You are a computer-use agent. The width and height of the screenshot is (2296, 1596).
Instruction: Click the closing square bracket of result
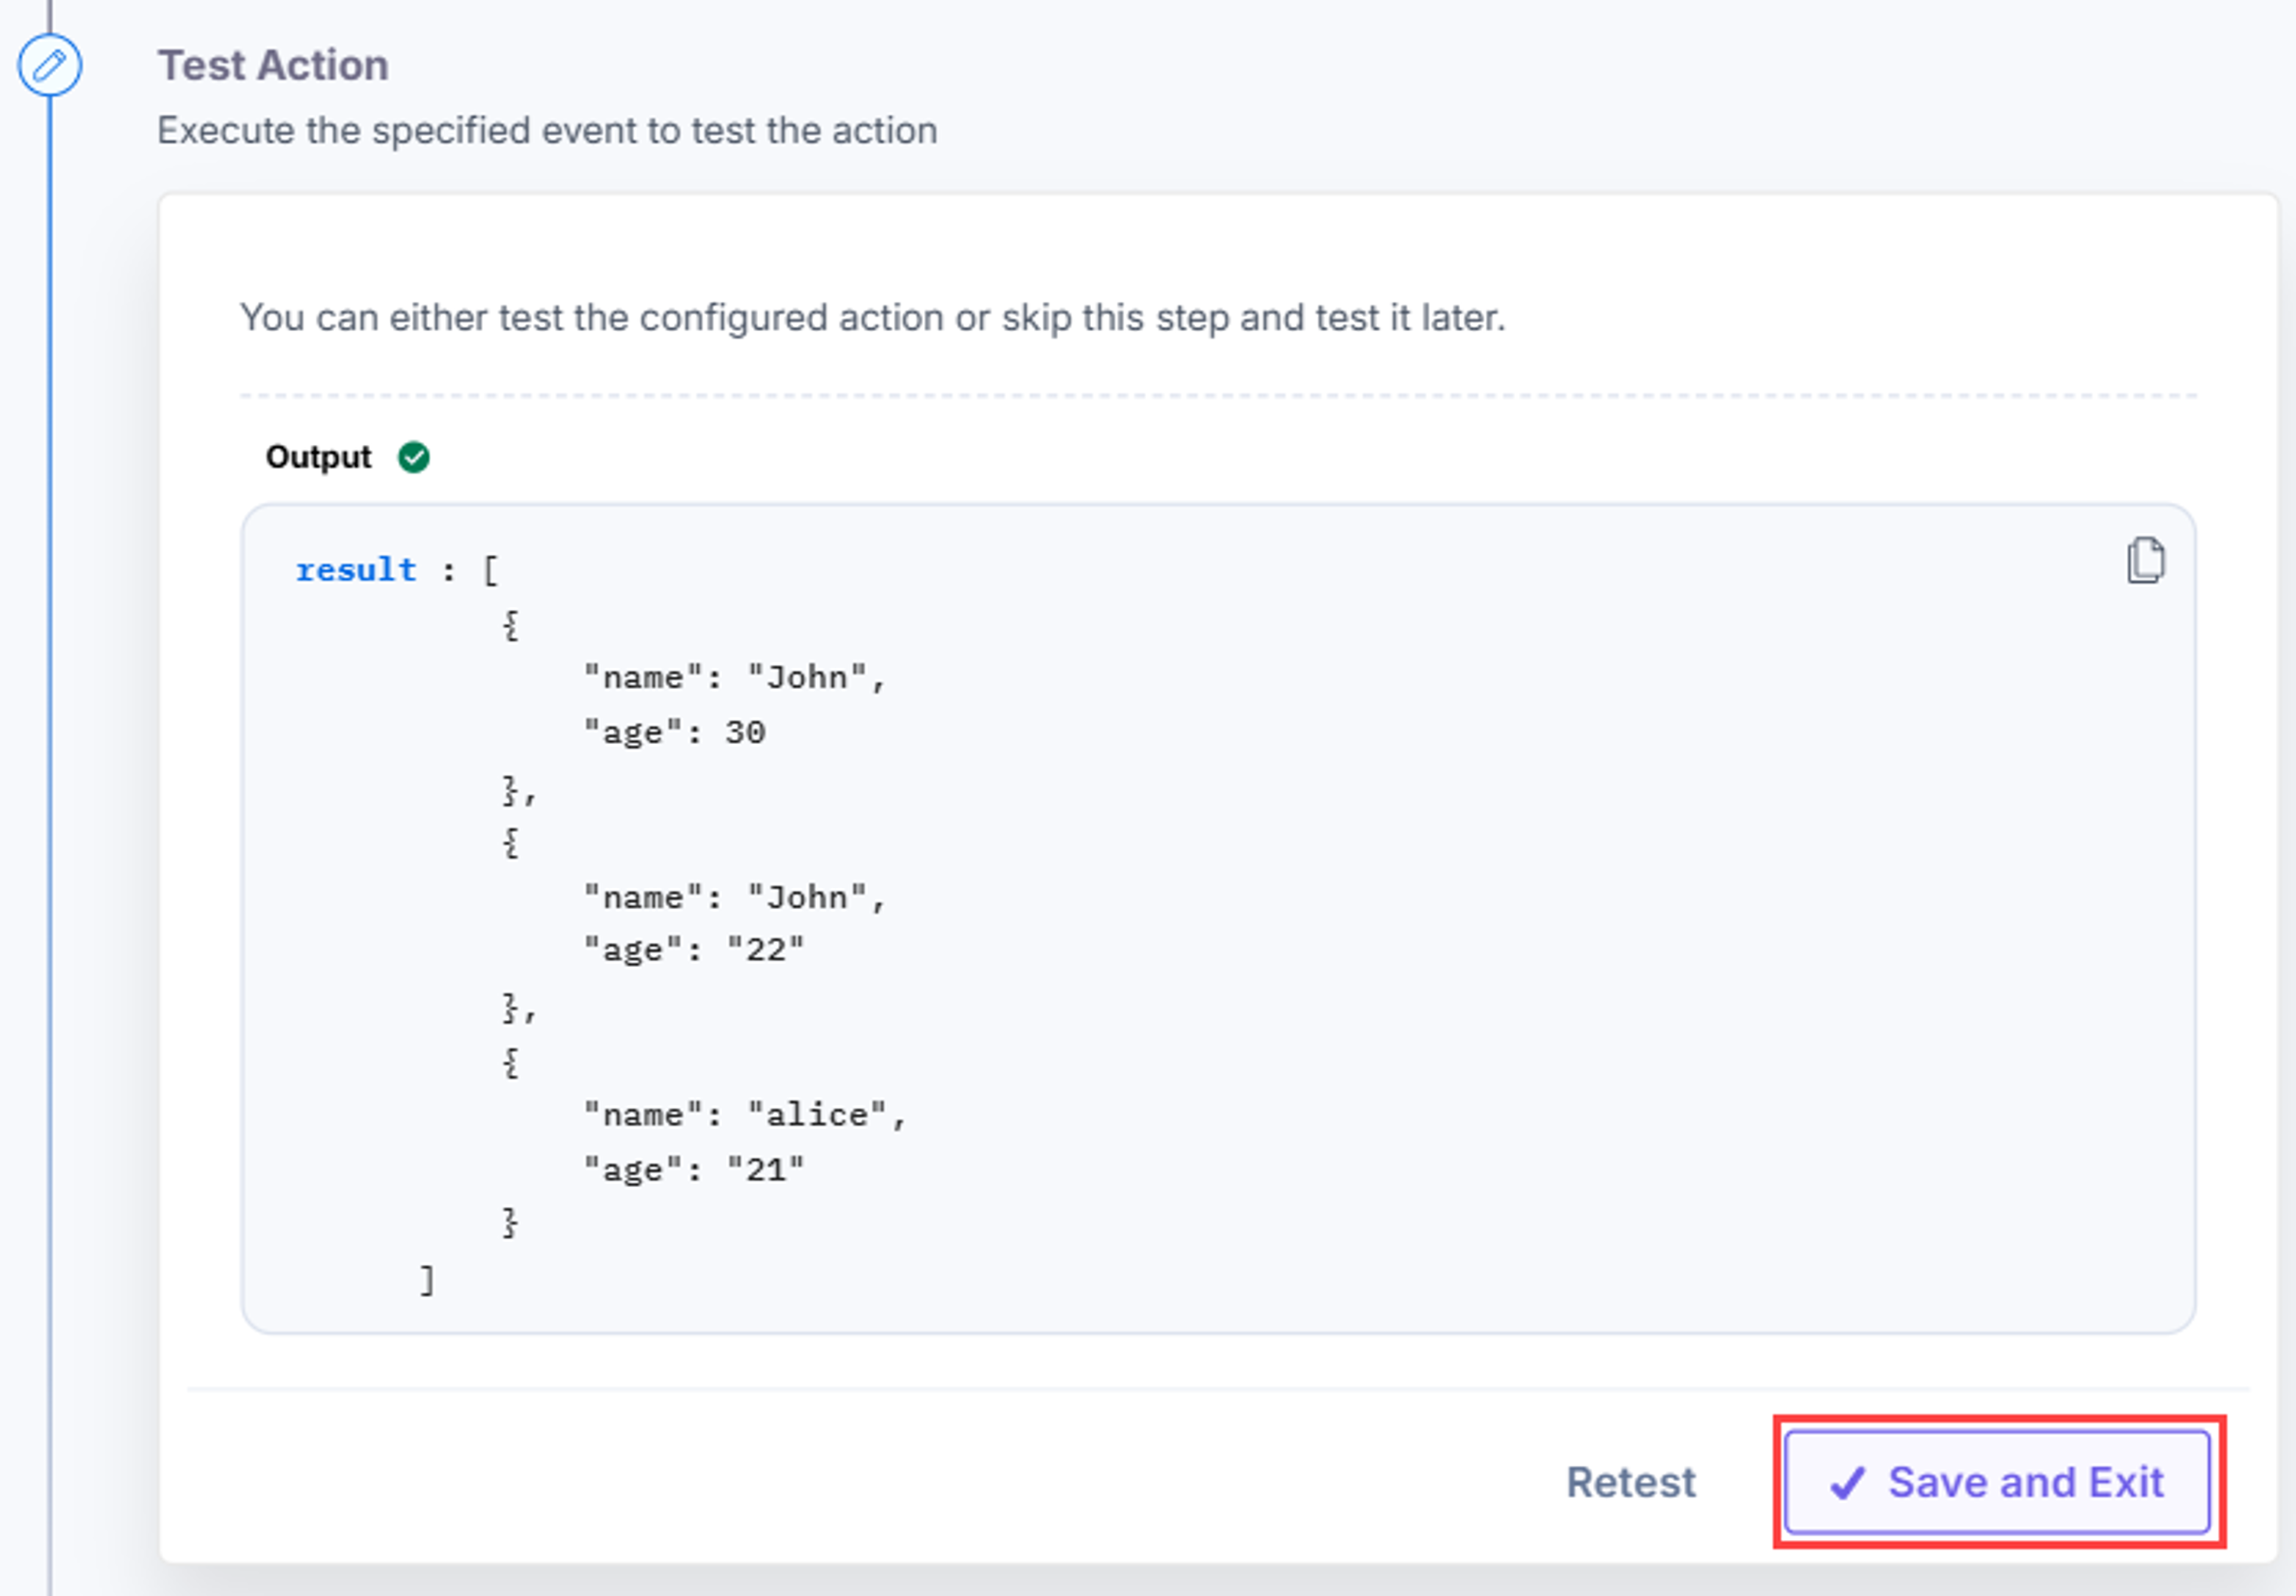(x=427, y=1280)
